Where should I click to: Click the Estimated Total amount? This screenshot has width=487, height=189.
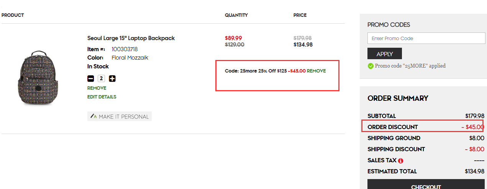click(474, 171)
